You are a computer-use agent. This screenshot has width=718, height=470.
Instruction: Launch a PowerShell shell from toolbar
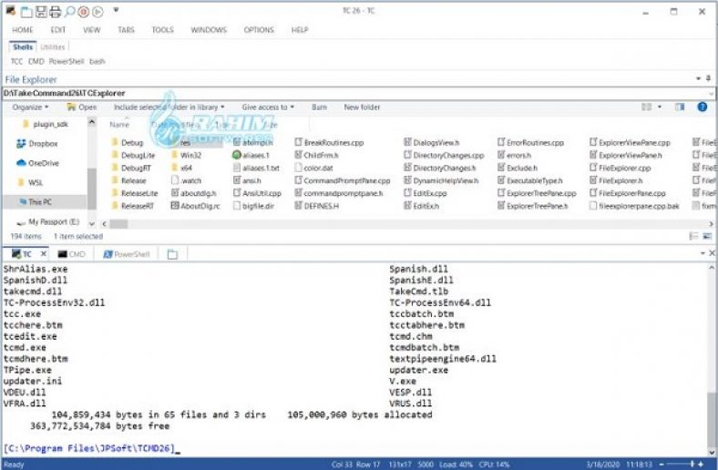pyautogui.click(x=67, y=61)
